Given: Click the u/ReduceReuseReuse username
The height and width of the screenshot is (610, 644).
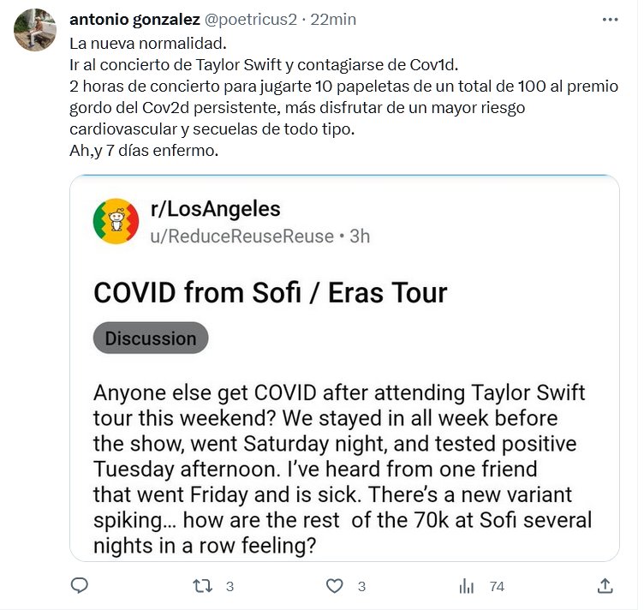Looking at the screenshot, I should coord(241,236).
